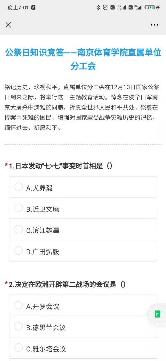Tap the alarm clock status icon
166x361 pixels.
pos(105,8)
